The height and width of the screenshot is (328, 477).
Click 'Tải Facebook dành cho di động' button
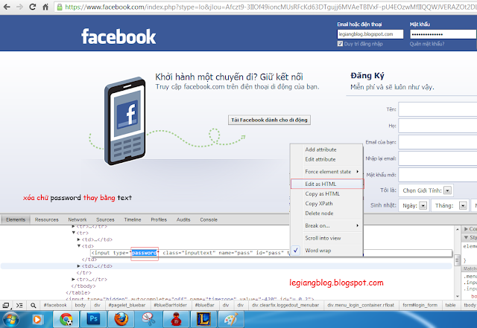(269, 120)
